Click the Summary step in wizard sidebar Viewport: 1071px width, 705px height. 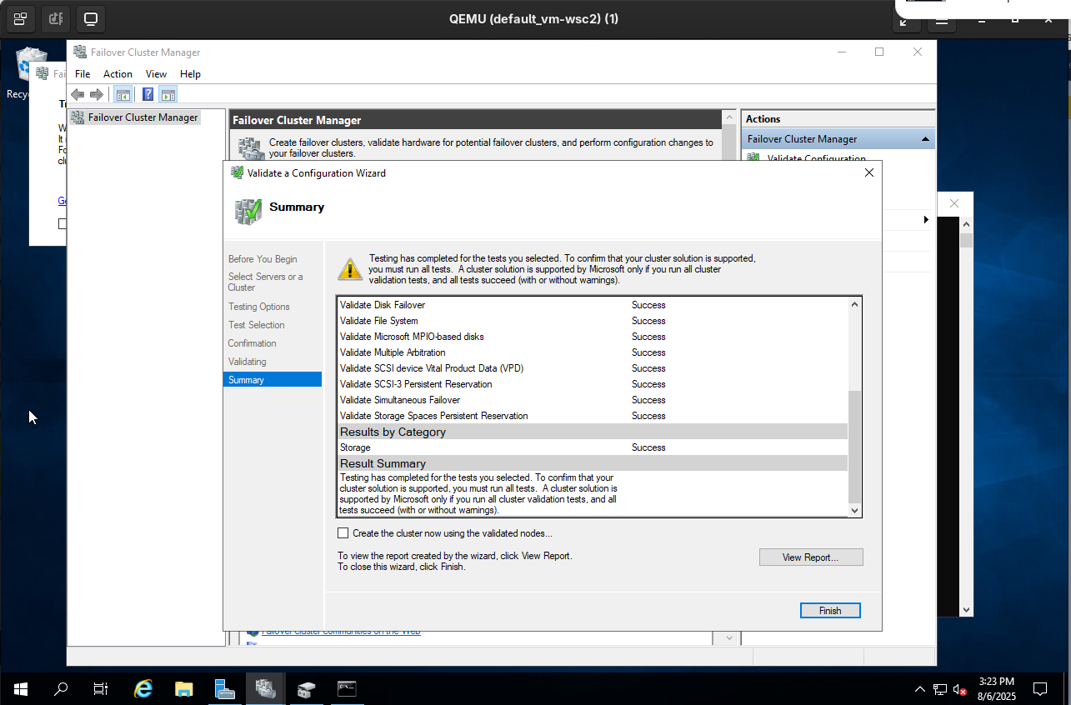tap(273, 380)
